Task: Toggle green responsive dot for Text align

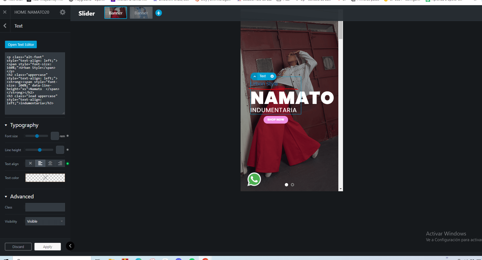Action: (x=68, y=164)
